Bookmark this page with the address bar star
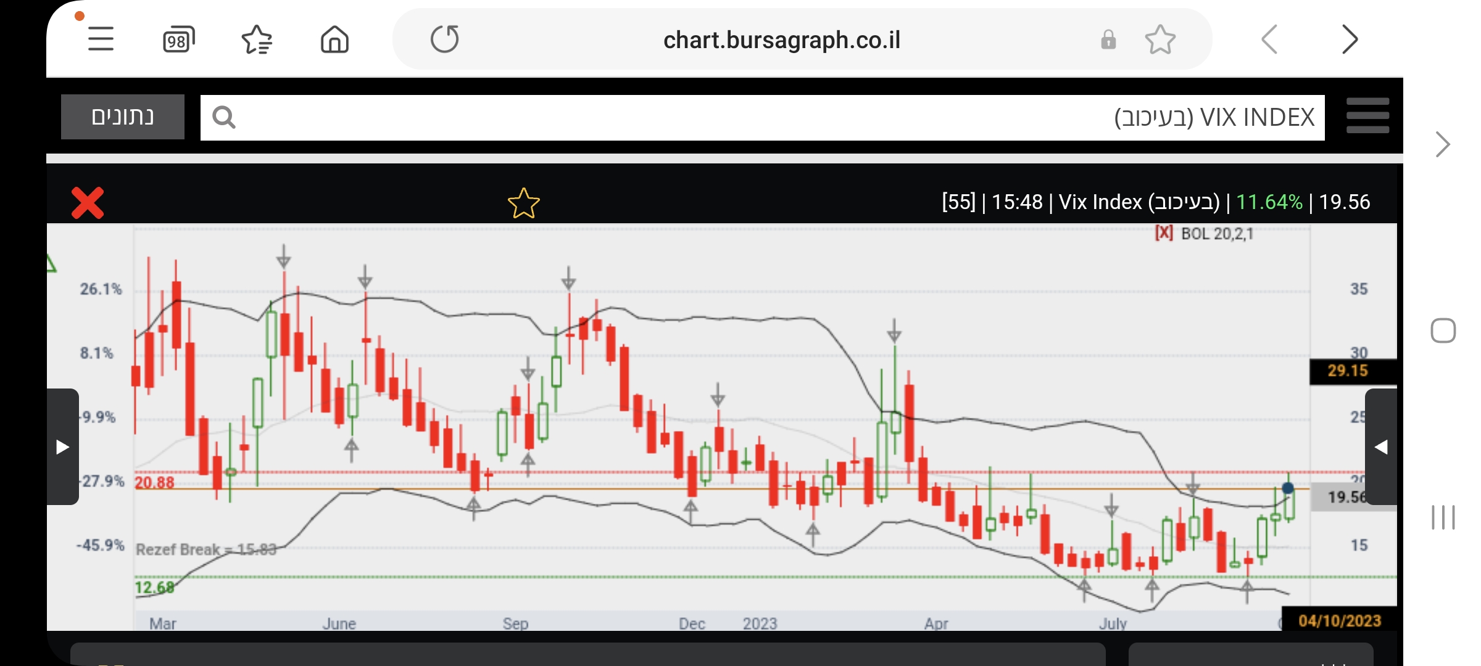The height and width of the screenshot is (666, 1481). pyautogui.click(x=1159, y=40)
